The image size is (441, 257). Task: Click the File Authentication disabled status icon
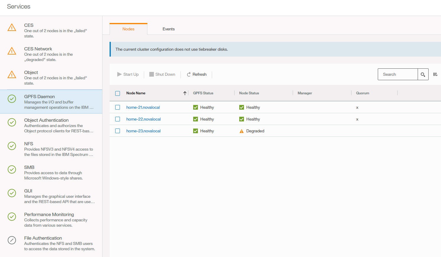(12, 240)
